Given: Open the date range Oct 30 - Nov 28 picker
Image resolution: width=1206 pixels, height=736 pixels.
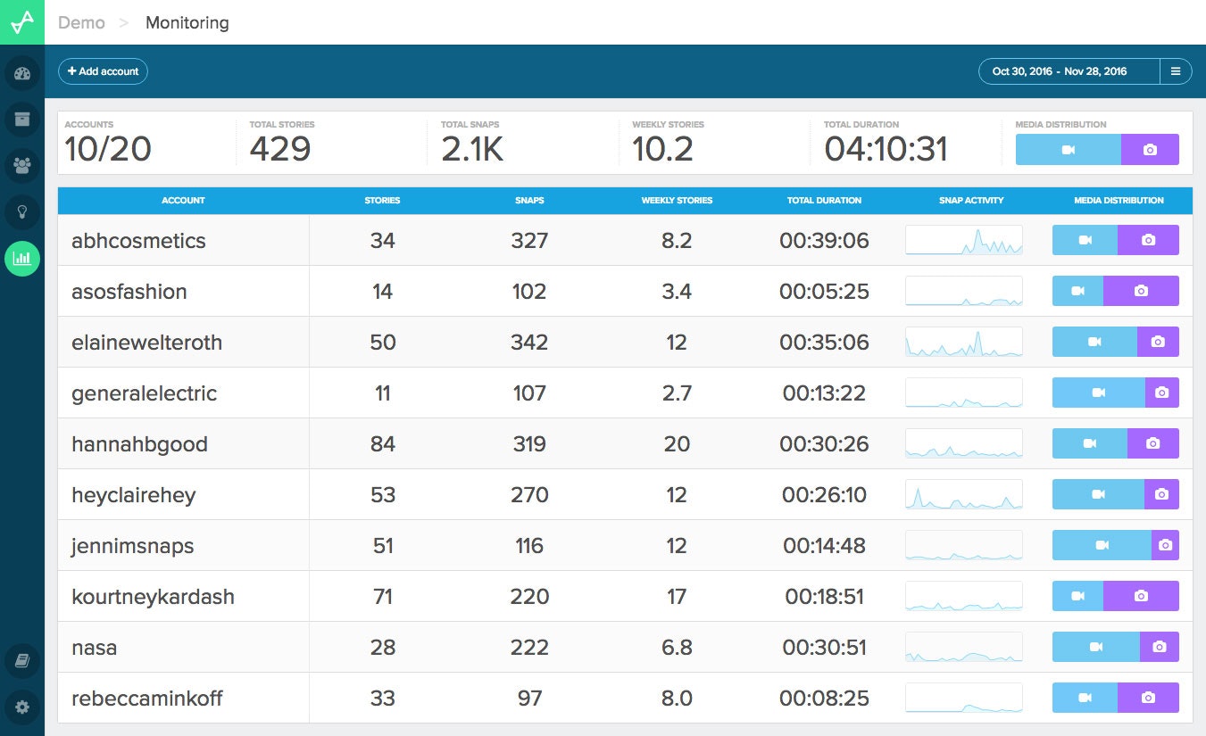Looking at the screenshot, I should click(1069, 71).
